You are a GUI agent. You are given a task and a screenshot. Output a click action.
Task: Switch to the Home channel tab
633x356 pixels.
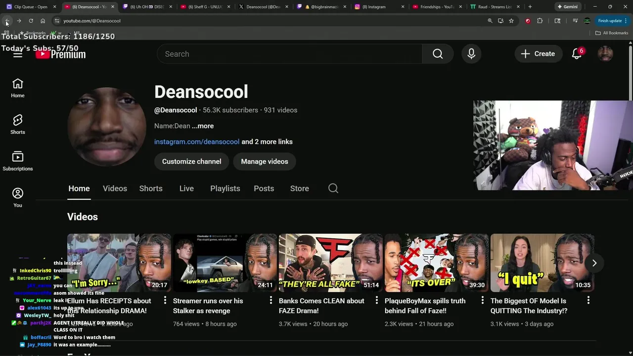pyautogui.click(x=79, y=188)
